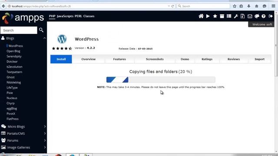Click the theme palette icon

pos(257,16)
